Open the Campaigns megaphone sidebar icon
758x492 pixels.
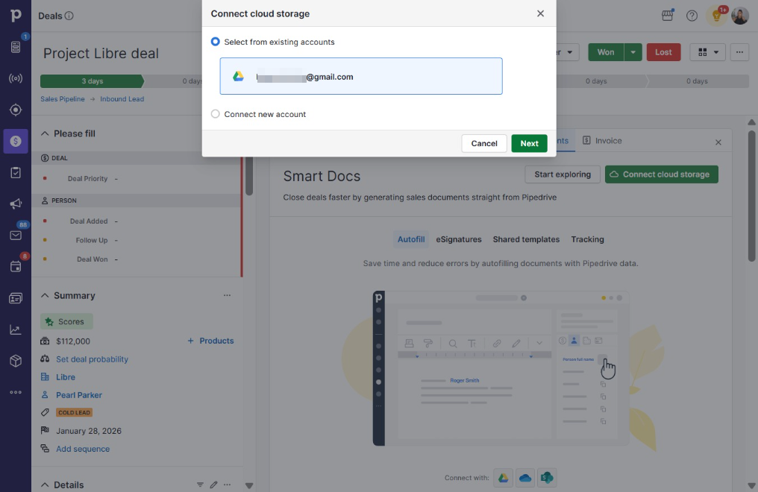pyautogui.click(x=16, y=204)
